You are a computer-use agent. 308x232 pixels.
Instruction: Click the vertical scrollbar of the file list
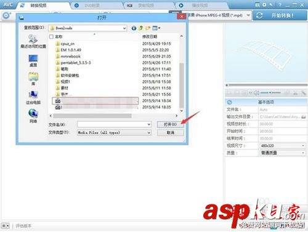coord(182,85)
